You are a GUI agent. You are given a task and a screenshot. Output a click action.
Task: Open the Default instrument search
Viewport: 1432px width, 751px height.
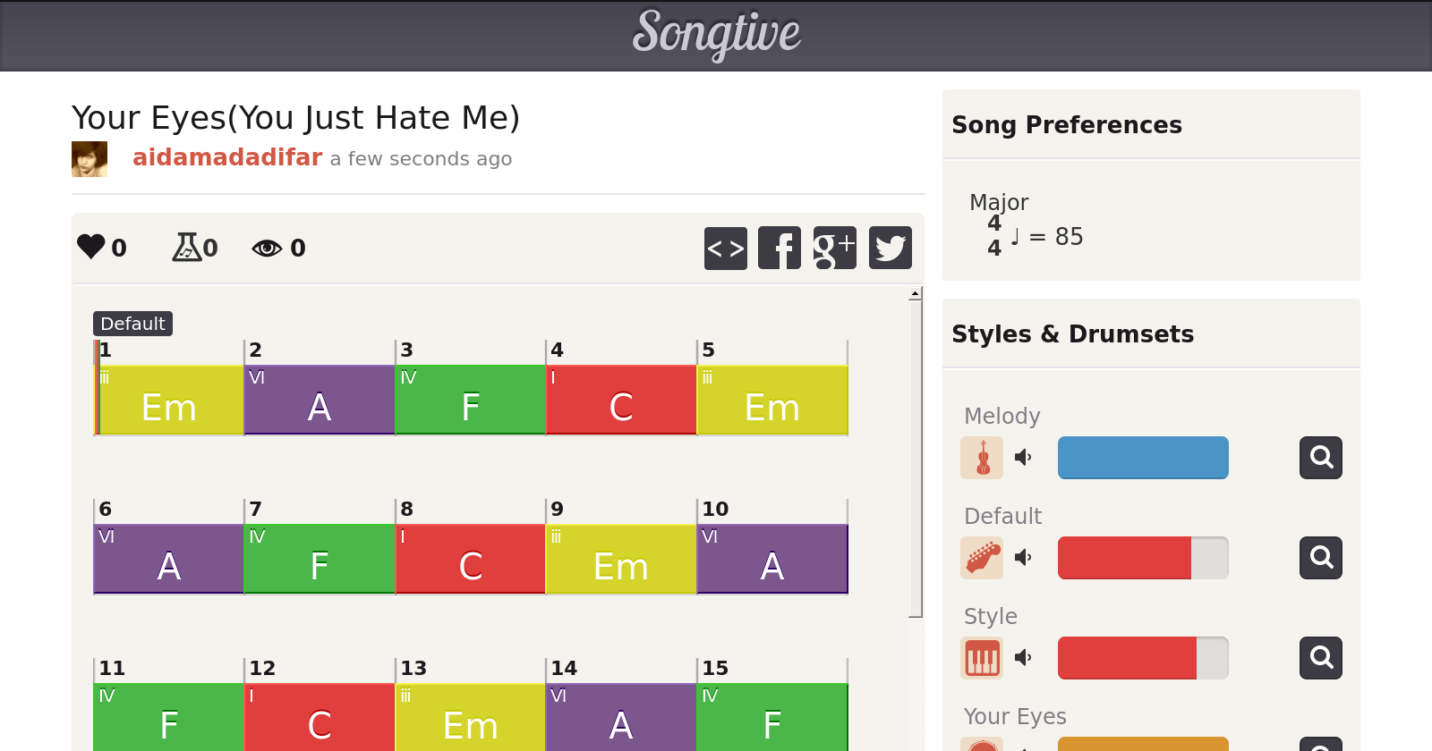[x=1321, y=558]
